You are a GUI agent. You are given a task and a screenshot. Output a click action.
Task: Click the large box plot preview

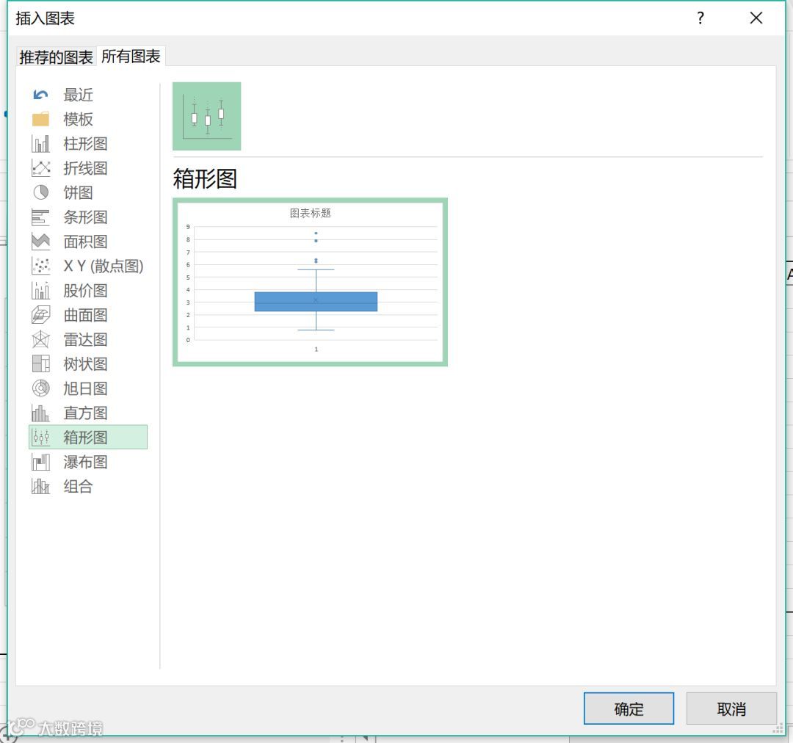(310, 282)
